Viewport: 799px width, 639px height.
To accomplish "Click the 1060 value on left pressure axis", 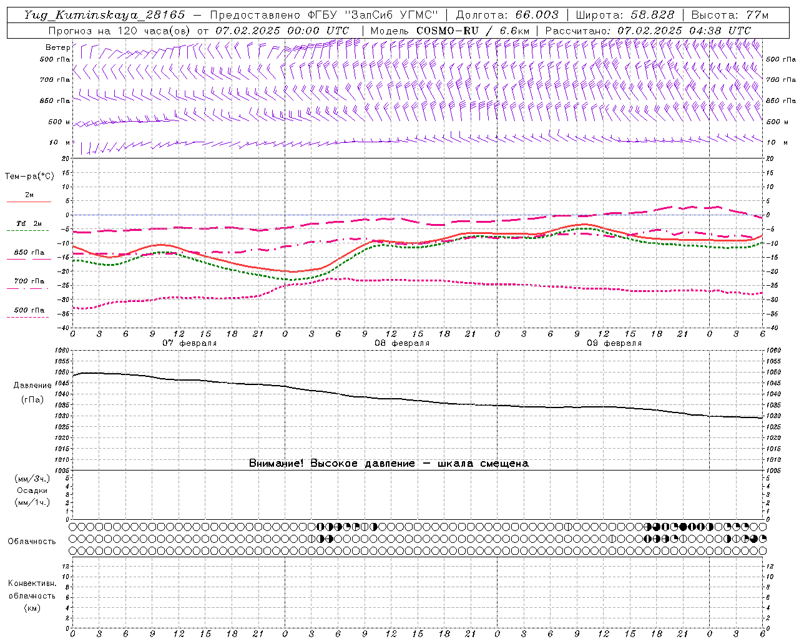I will point(62,351).
